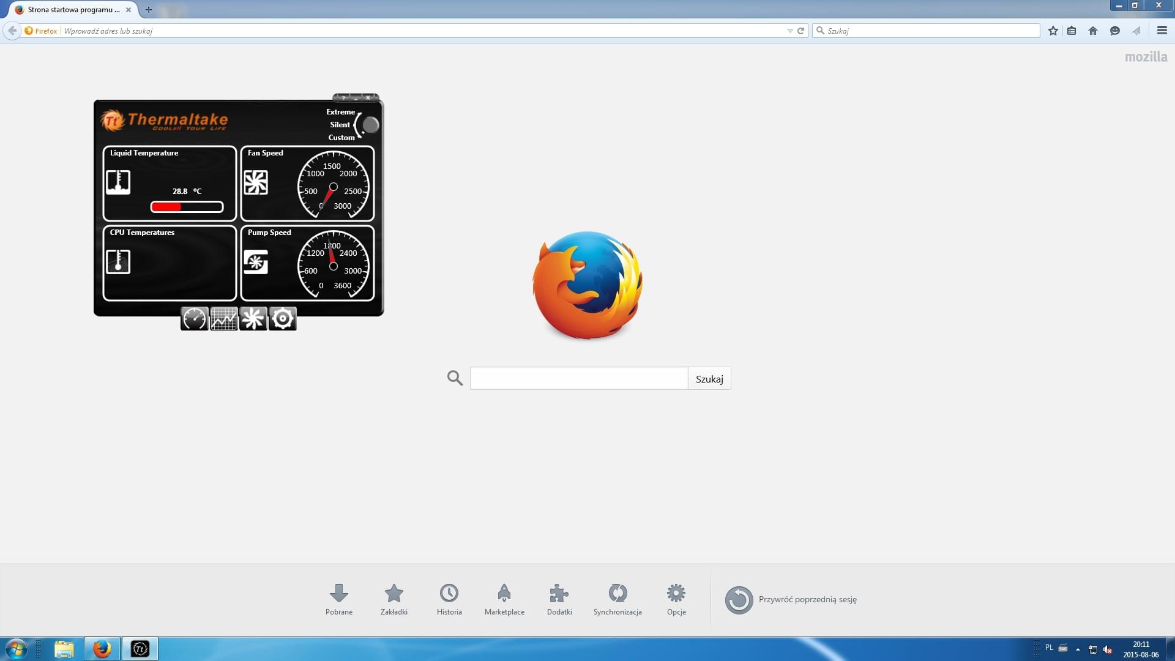Image resolution: width=1175 pixels, height=661 pixels.
Task: Open the address bar history dropdown
Action: pyautogui.click(x=789, y=31)
